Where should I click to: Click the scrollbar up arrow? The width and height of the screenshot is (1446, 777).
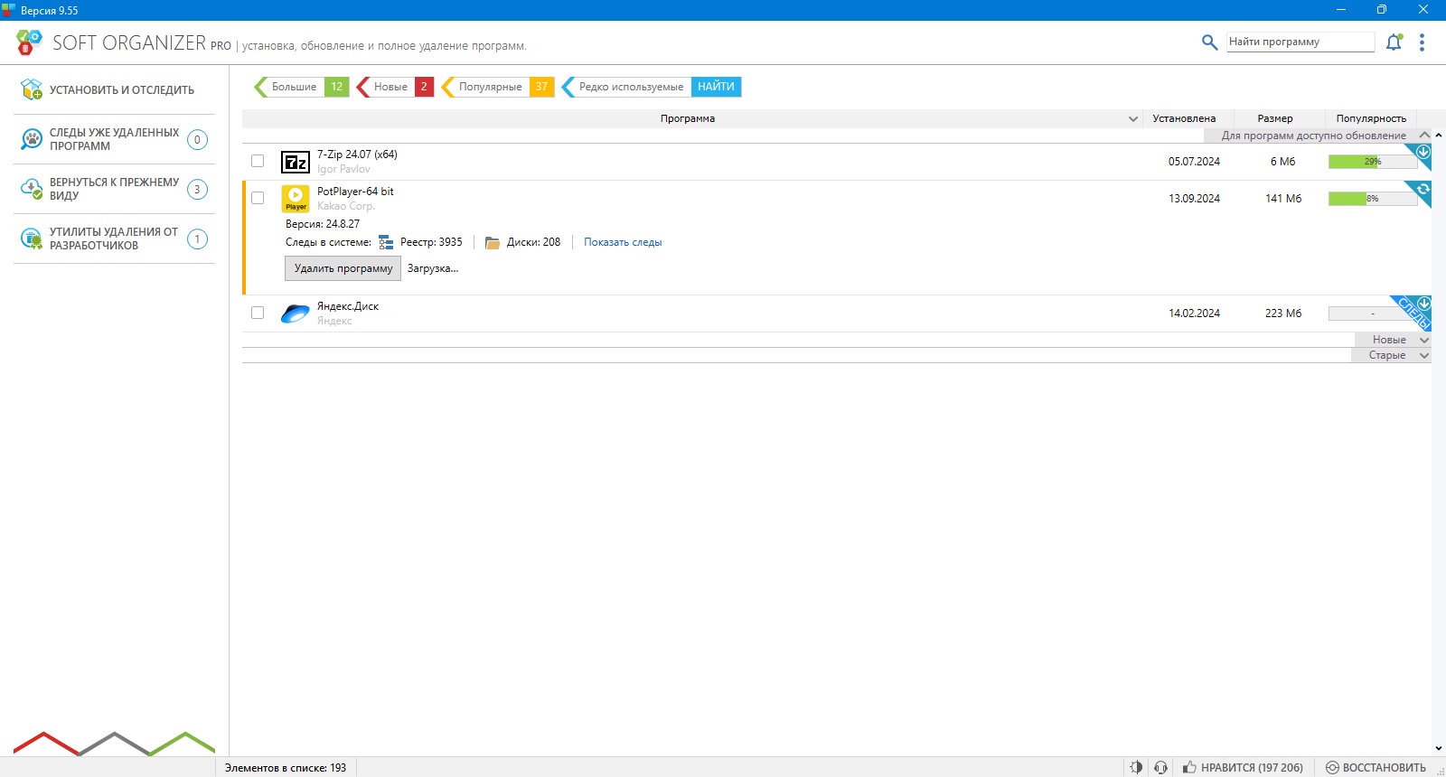pyautogui.click(x=1439, y=136)
